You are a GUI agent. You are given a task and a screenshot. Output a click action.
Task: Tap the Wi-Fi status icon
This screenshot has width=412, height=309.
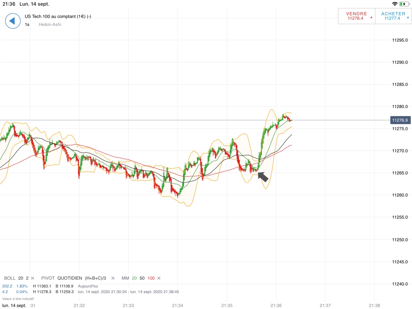click(395, 4)
